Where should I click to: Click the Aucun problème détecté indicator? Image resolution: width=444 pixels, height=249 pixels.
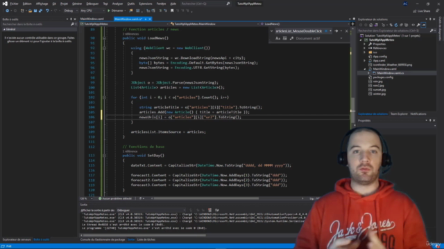[x=115, y=199]
